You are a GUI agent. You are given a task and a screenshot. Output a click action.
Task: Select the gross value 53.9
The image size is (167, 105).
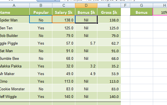[x=109, y=73]
